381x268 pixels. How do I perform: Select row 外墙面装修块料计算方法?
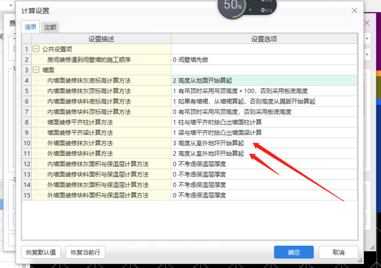[x=101, y=154]
